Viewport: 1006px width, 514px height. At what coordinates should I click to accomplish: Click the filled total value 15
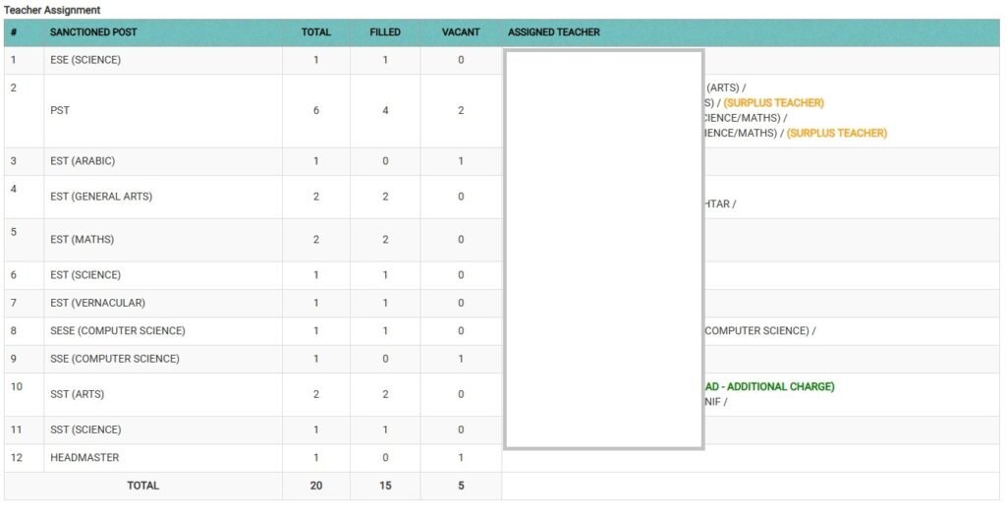click(x=385, y=485)
